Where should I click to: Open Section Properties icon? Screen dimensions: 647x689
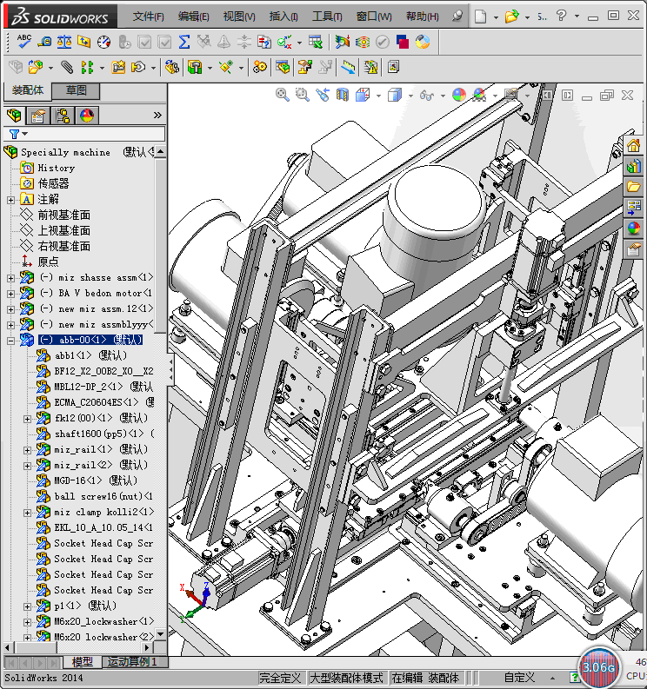84,42
